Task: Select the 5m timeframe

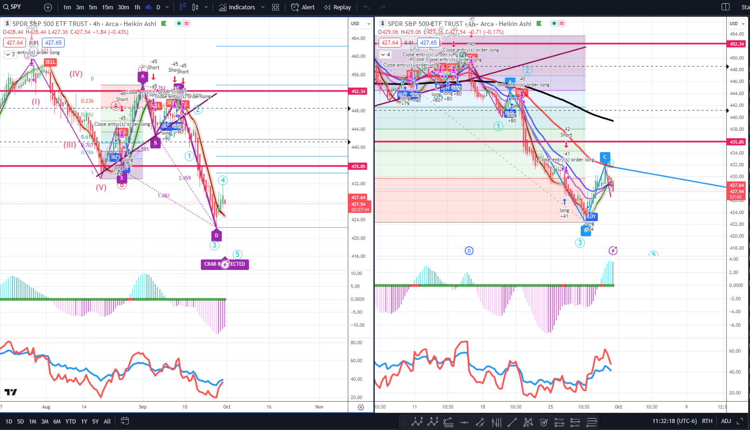Action: (x=93, y=7)
